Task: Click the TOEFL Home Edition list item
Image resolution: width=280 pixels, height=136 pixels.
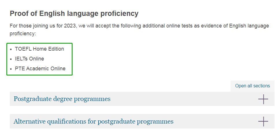Action: 39,49
